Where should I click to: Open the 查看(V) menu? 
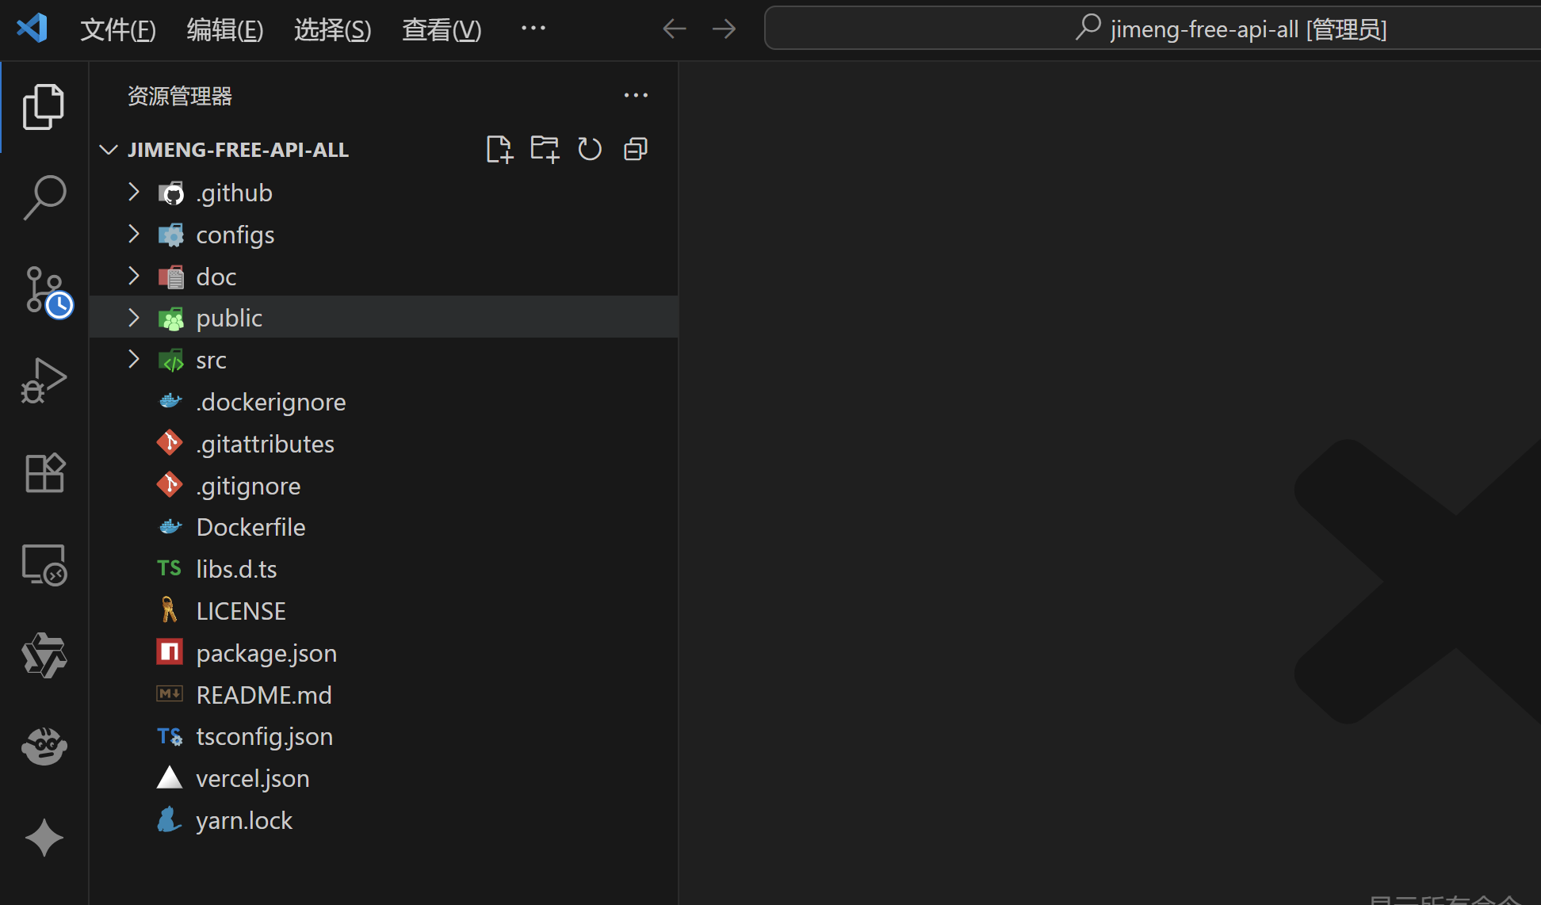tap(442, 29)
